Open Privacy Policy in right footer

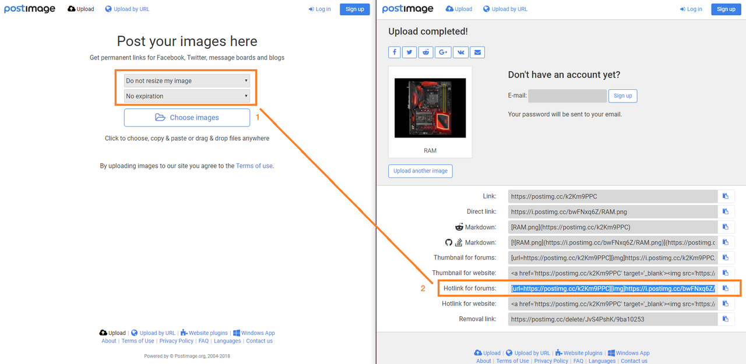point(551,361)
